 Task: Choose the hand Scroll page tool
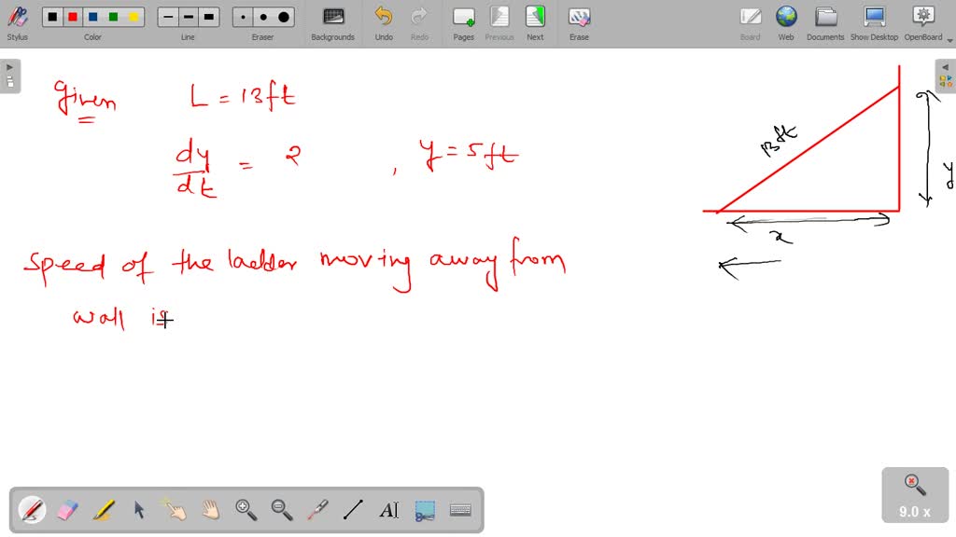211,510
